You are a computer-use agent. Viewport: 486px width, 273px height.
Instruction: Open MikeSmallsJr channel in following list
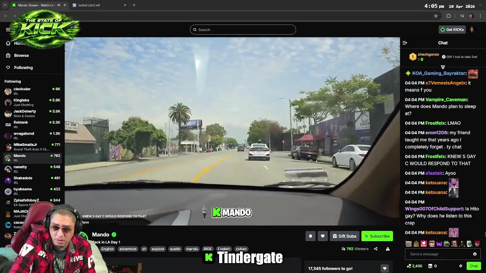pyautogui.click(x=32, y=147)
